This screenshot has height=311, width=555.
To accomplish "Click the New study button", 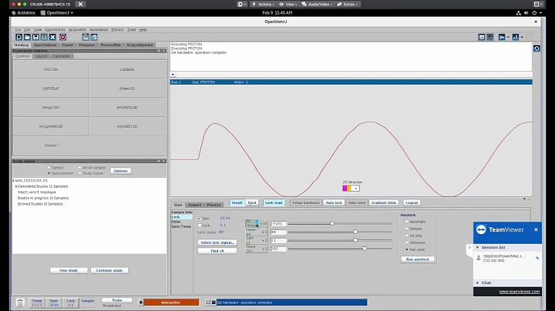I will pos(69,270).
